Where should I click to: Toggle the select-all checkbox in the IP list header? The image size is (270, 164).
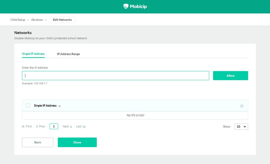(28, 105)
